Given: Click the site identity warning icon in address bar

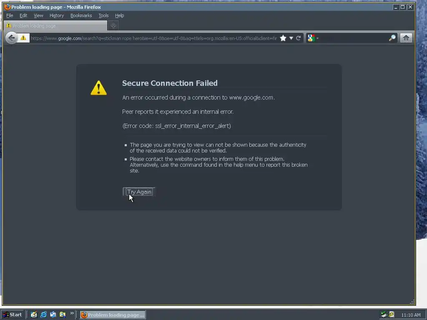Looking at the screenshot, I should coord(23,38).
